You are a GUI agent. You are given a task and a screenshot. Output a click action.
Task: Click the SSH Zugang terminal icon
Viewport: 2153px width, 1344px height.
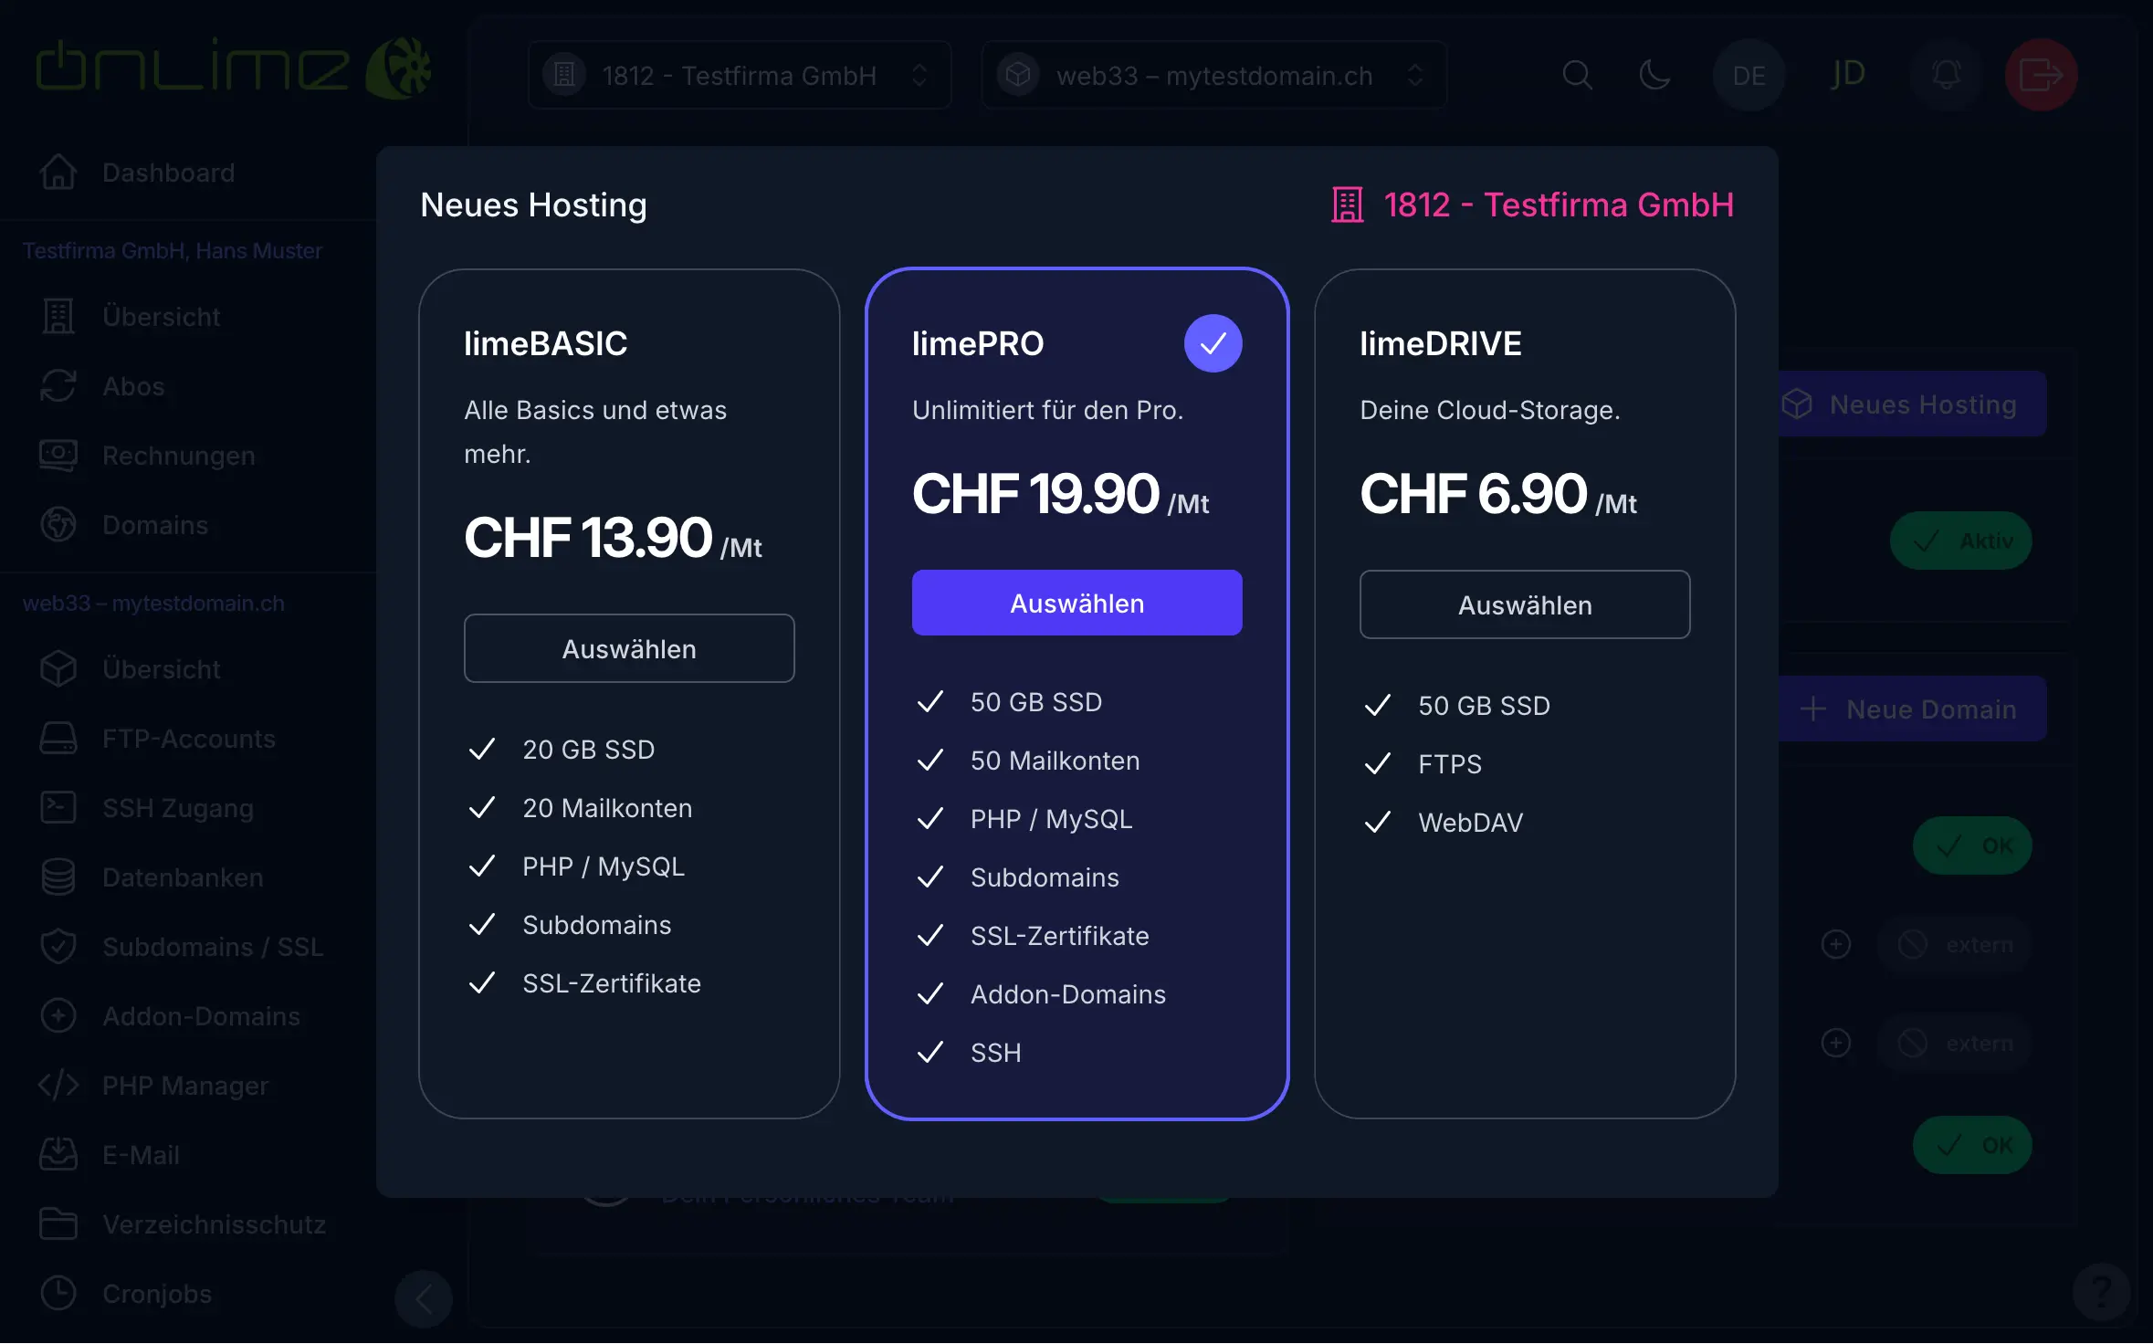[x=58, y=808]
